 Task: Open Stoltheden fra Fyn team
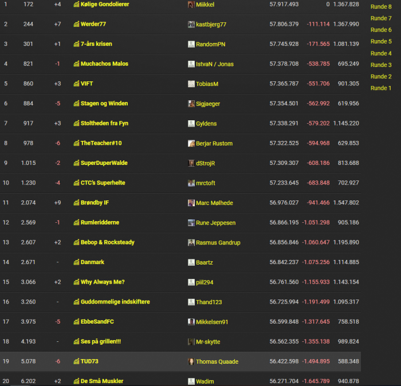pos(105,124)
